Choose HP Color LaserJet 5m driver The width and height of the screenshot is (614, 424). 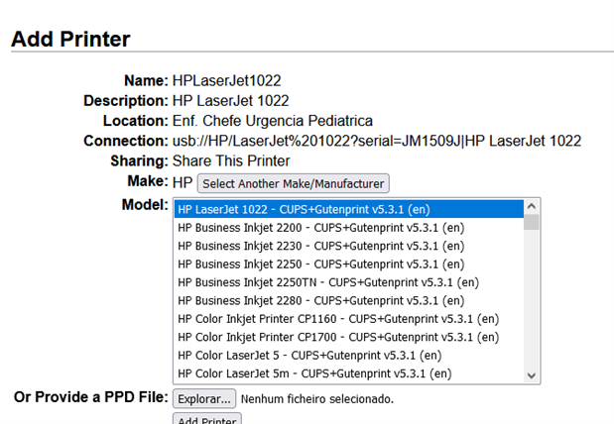click(314, 373)
